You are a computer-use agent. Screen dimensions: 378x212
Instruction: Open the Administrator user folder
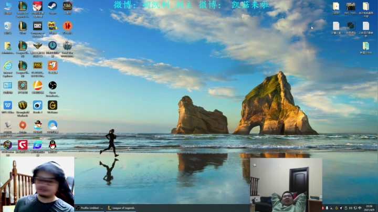click(x=8, y=46)
